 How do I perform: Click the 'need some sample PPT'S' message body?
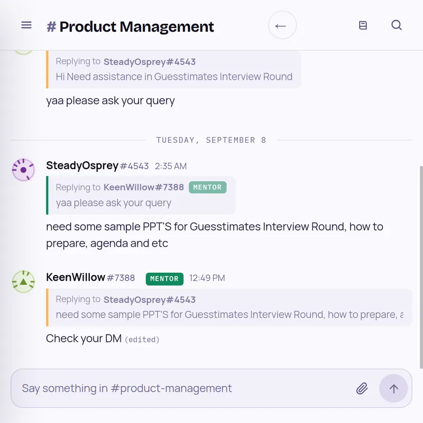point(215,235)
